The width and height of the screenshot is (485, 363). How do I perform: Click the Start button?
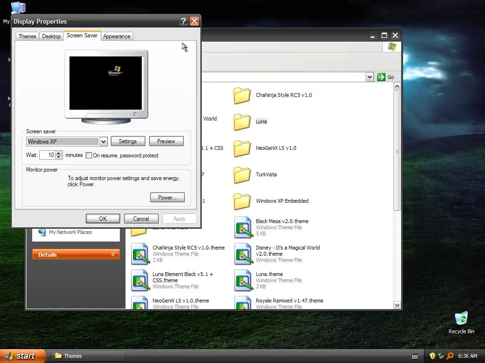23,356
